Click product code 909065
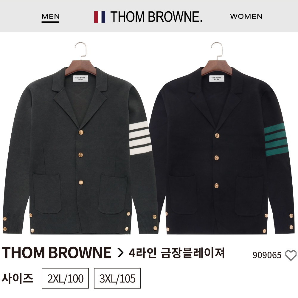298x298 pixels. pyautogui.click(x=267, y=255)
